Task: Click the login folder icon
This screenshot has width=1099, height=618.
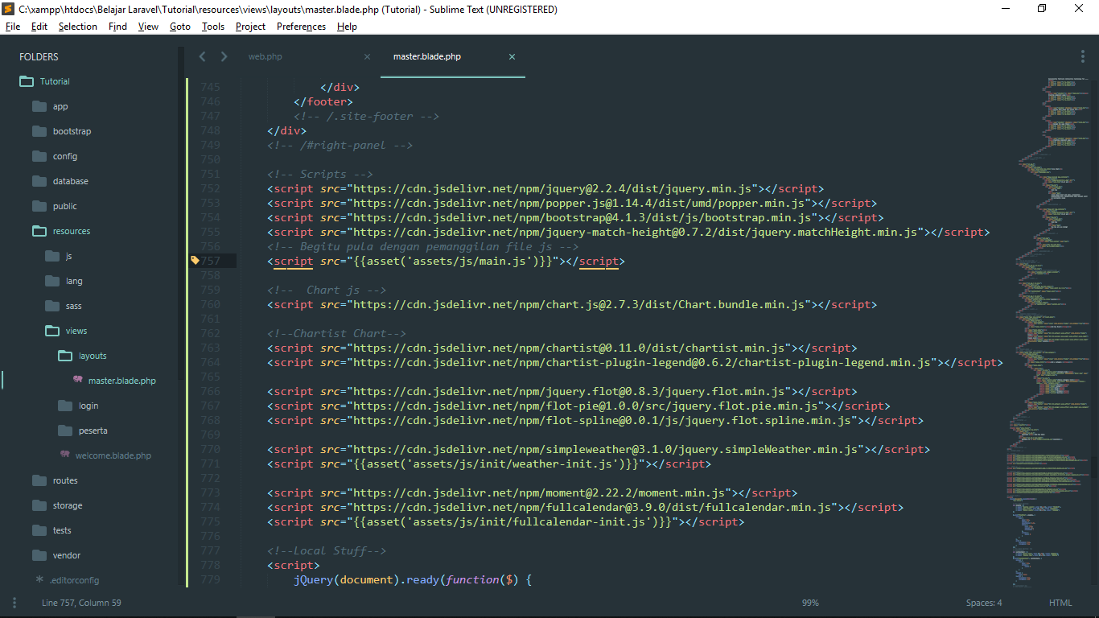Action: (65, 406)
